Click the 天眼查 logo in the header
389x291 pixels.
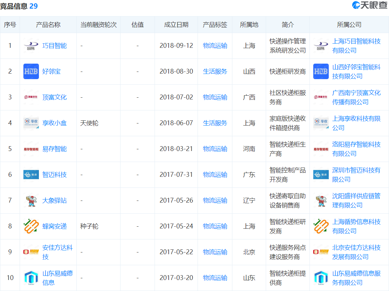tap(370, 6)
